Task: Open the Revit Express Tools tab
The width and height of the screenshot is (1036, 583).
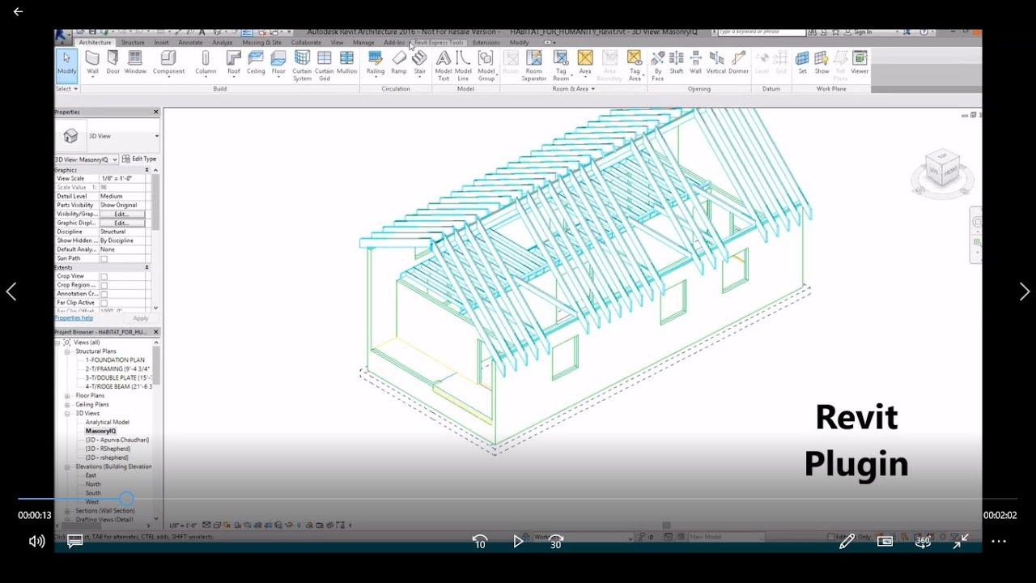Action: click(x=439, y=42)
